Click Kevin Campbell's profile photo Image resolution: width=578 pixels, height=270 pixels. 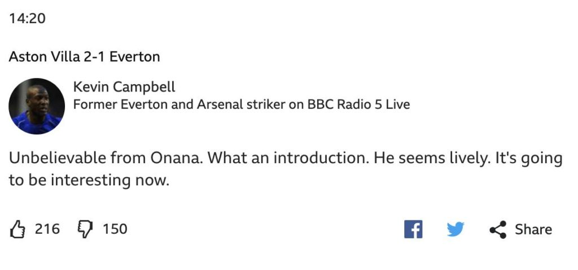[x=37, y=106]
